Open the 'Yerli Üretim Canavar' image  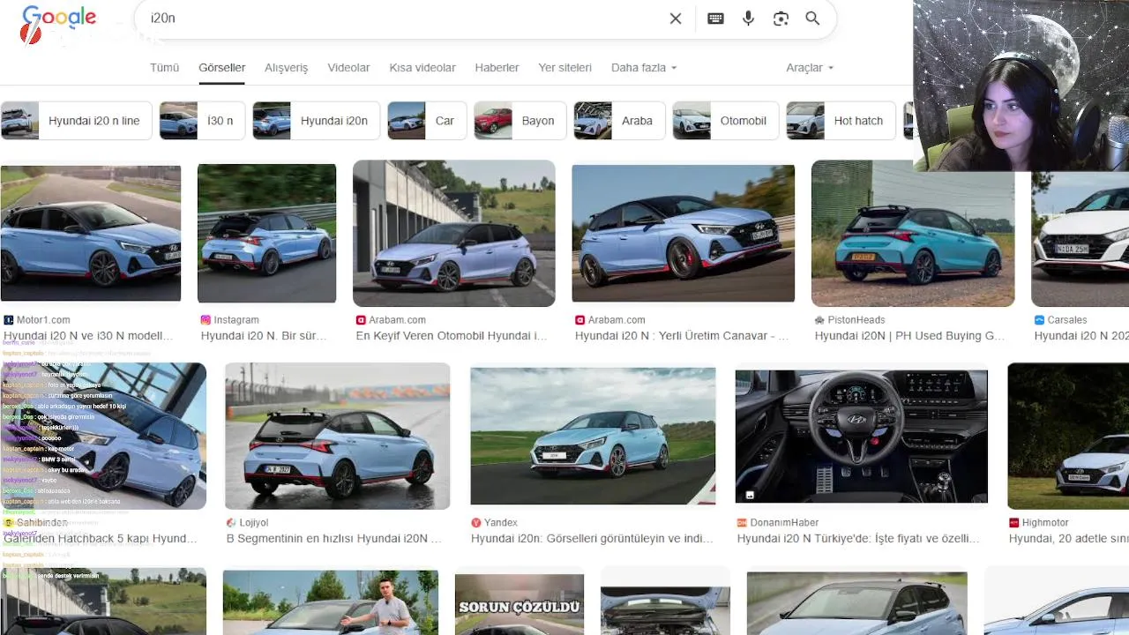(683, 233)
